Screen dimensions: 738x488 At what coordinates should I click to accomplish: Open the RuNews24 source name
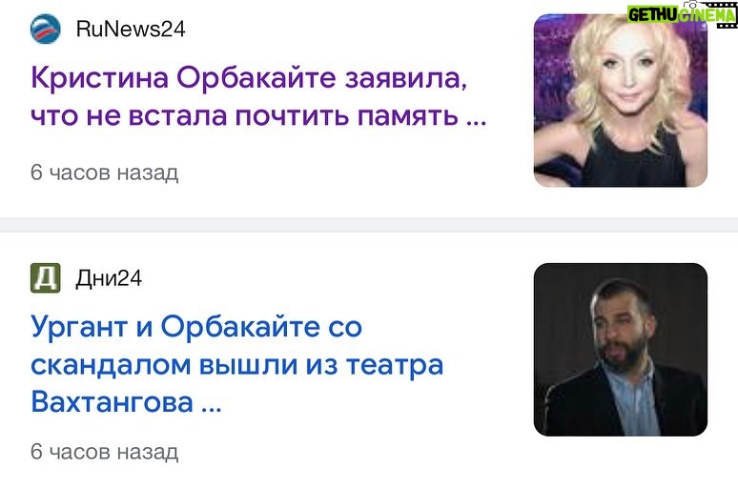pyautogui.click(x=131, y=29)
